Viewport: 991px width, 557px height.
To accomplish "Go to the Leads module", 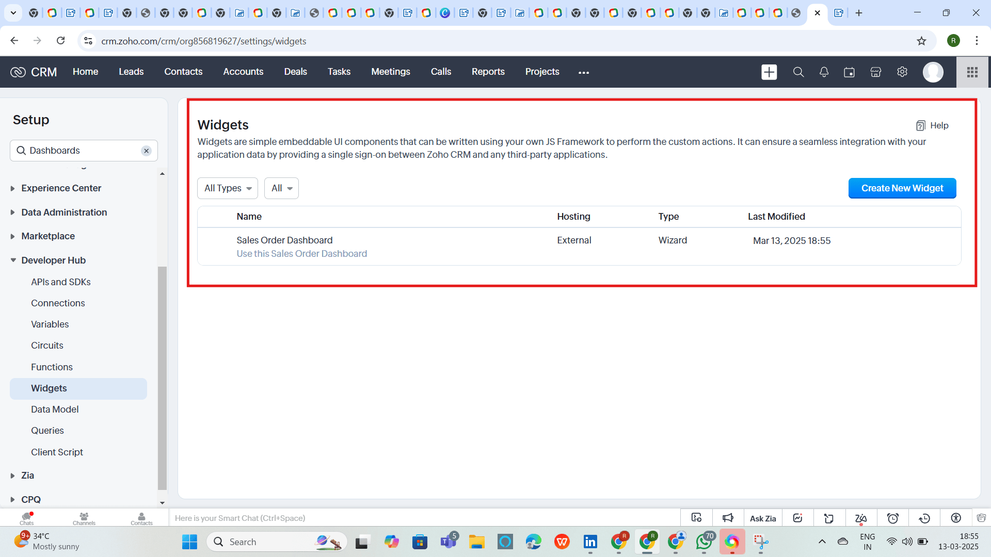I will point(131,72).
